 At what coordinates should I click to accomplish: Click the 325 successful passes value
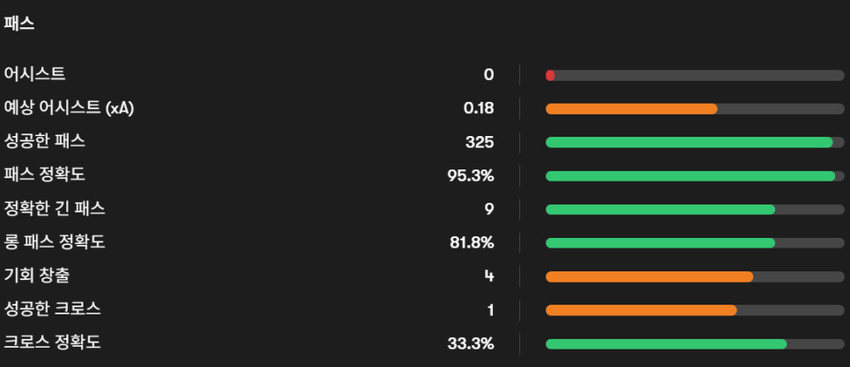click(480, 142)
